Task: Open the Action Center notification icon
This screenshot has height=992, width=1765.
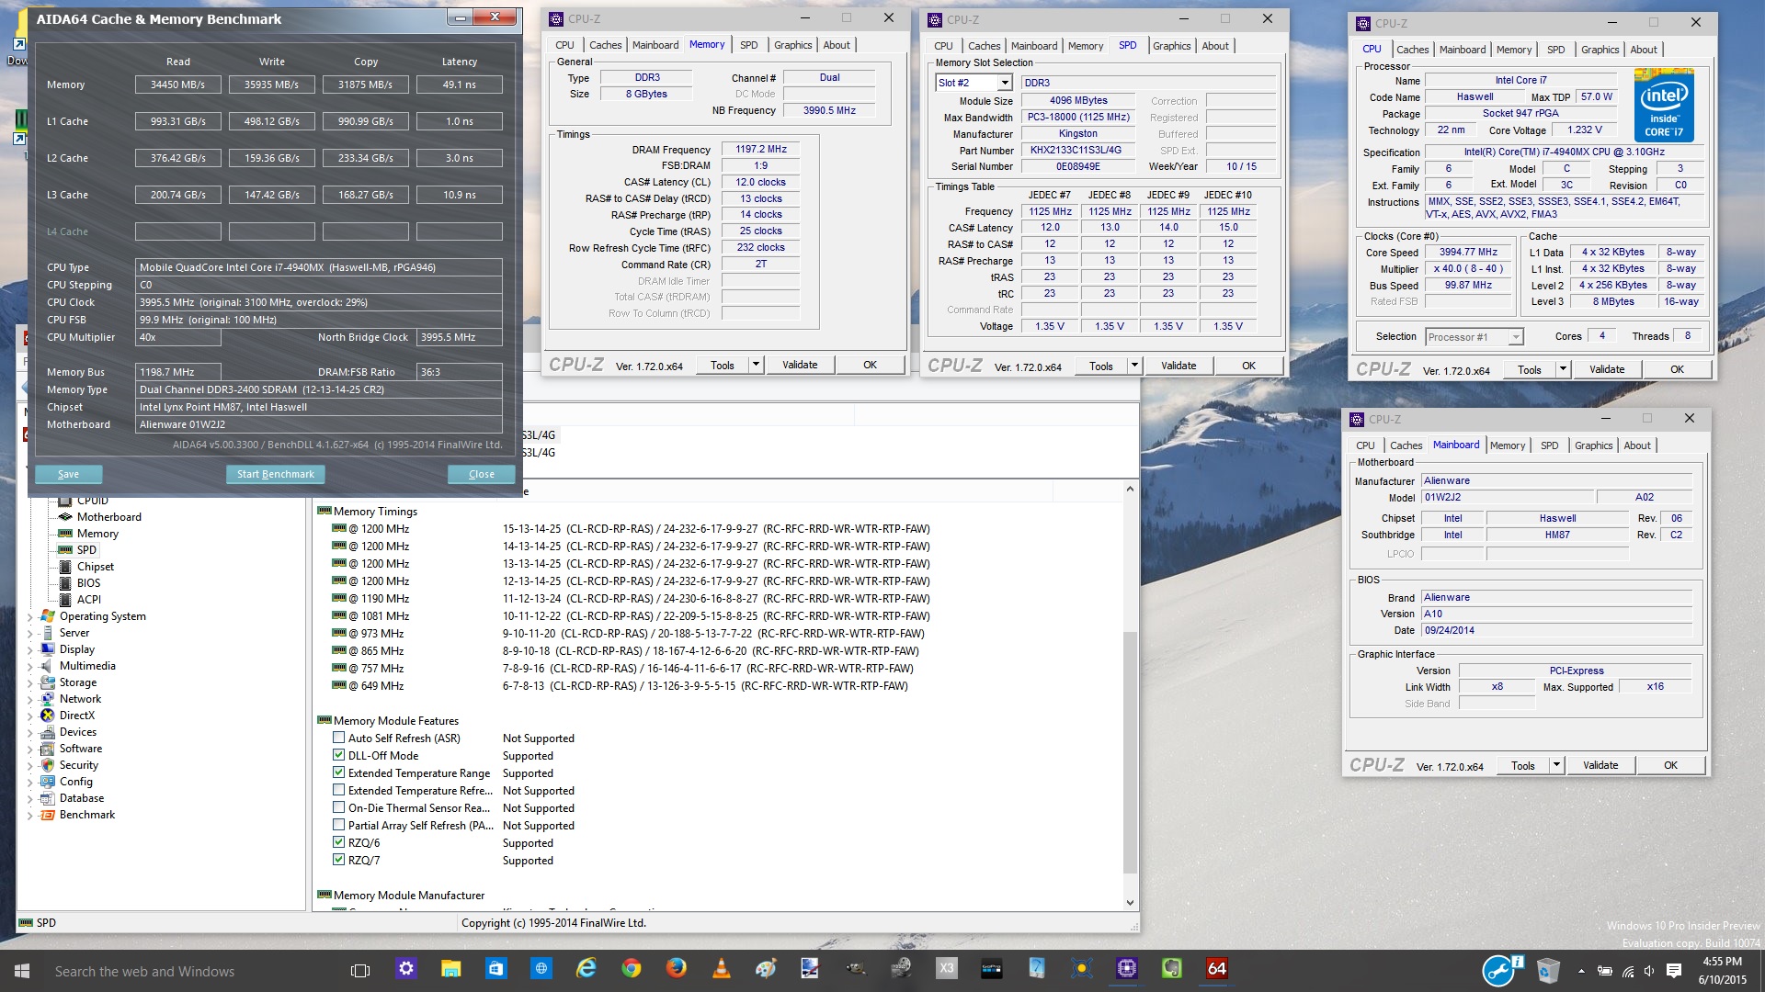Action: (1674, 971)
